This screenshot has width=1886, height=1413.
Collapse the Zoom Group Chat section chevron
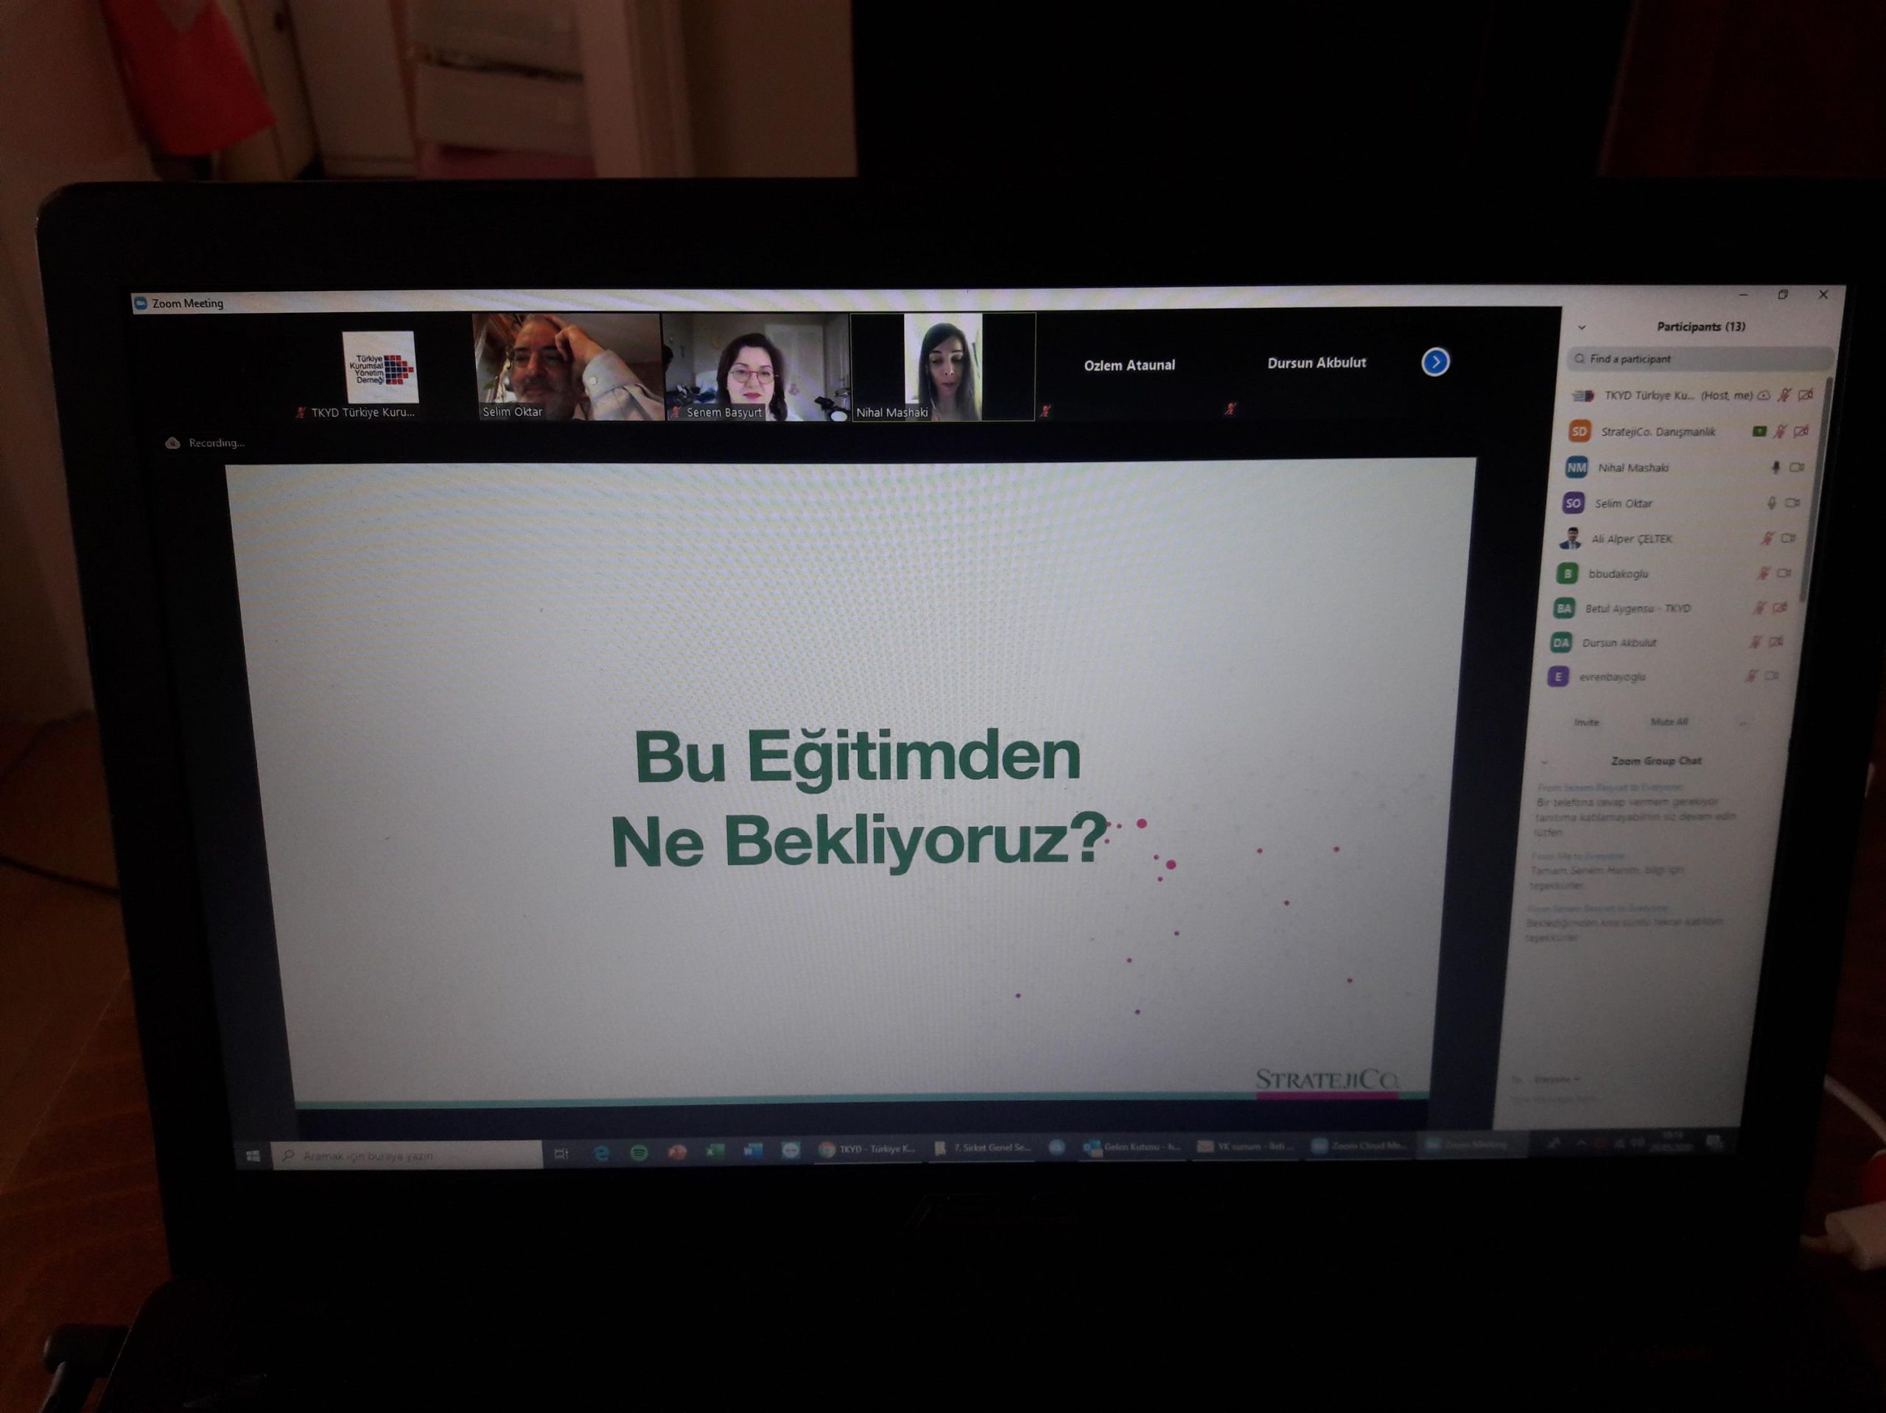click(1545, 761)
